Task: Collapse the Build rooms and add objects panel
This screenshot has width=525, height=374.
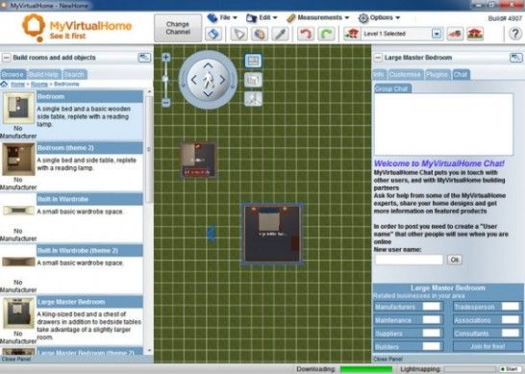Action: (6, 58)
